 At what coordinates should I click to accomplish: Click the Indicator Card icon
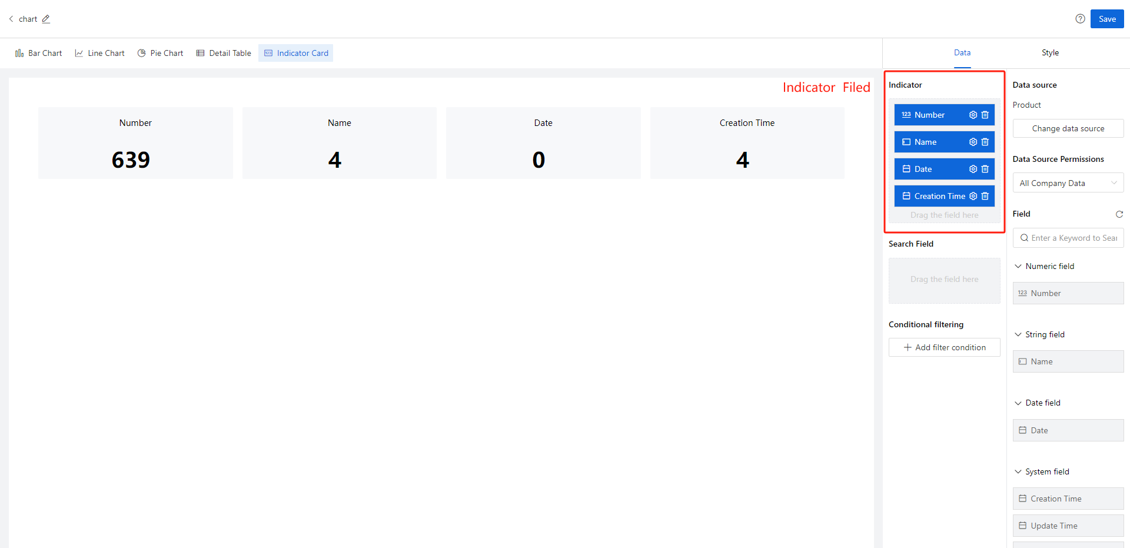click(x=268, y=53)
